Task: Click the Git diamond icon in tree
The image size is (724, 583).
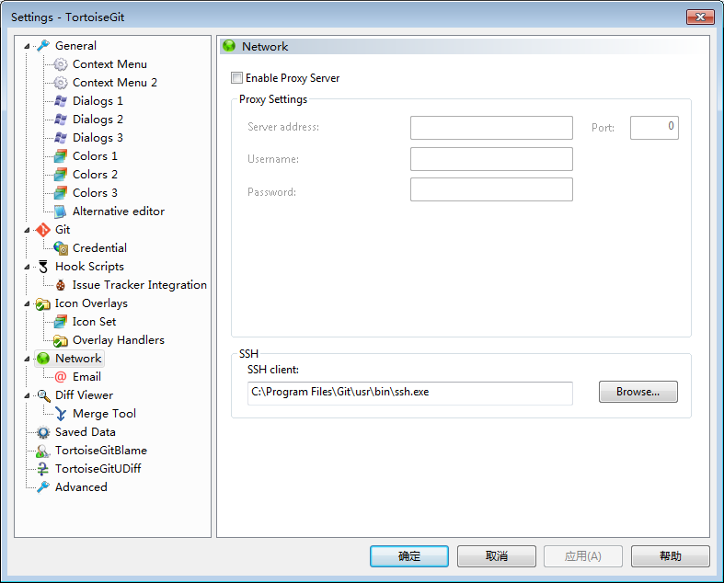Action: (x=42, y=230)
